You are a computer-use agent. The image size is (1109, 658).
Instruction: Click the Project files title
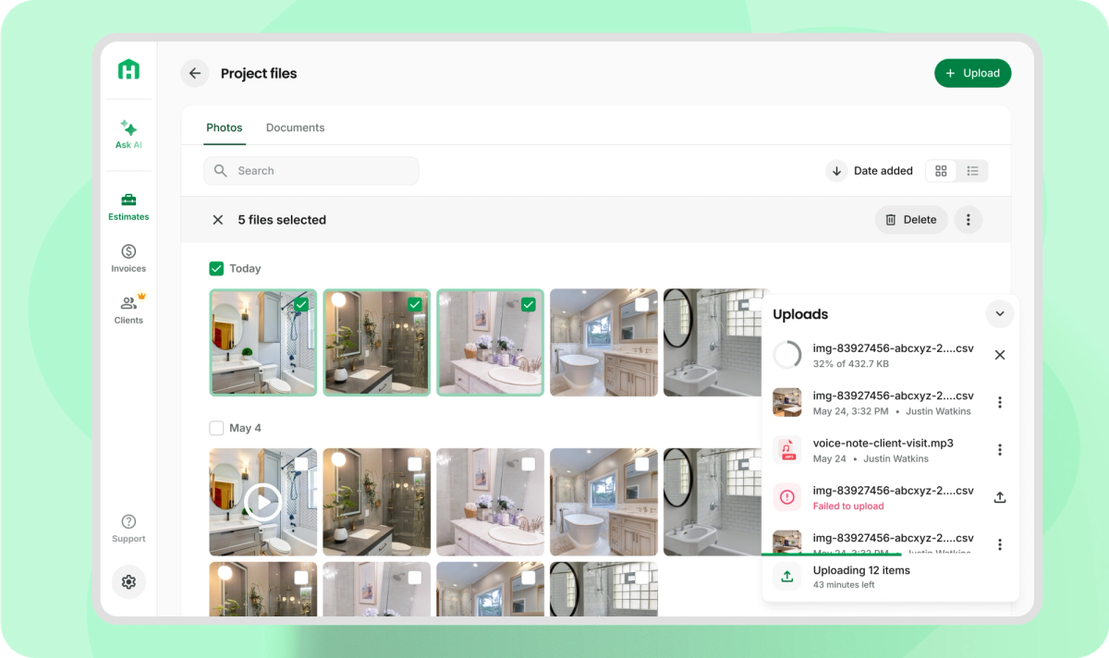tap(259, 73)
